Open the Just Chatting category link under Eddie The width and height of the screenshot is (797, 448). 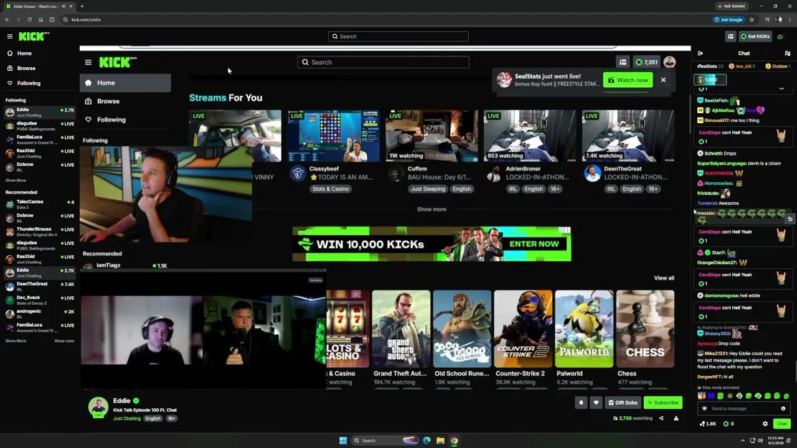point(127,419)
